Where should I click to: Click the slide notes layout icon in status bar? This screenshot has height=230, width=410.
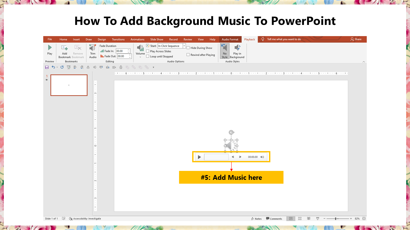click(x=64, y=218)
